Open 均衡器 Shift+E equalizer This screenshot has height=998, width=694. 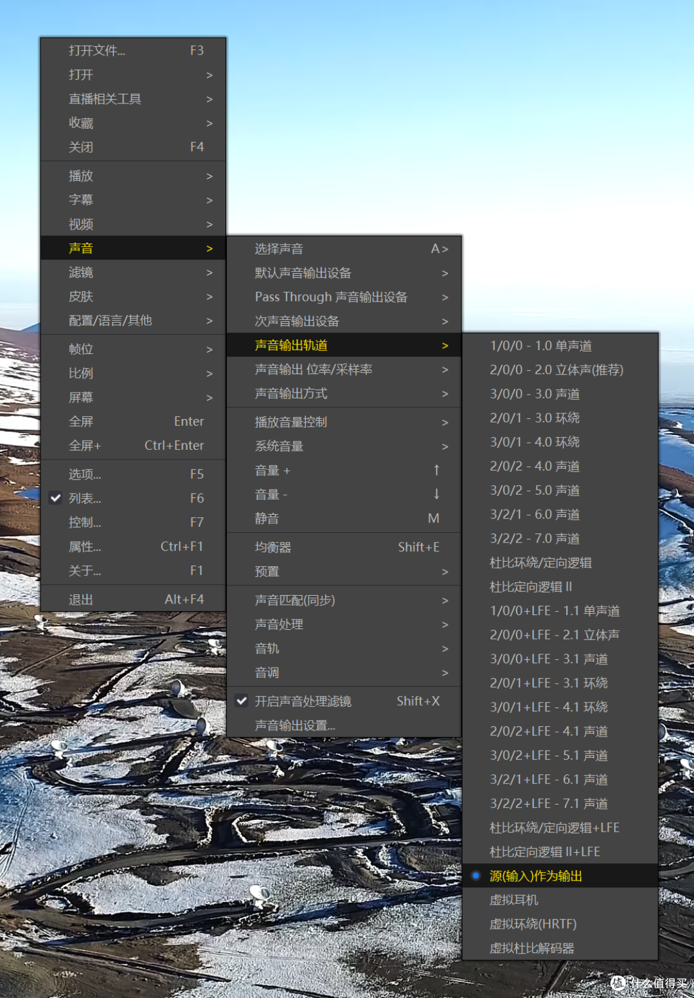tap(344, 548)
